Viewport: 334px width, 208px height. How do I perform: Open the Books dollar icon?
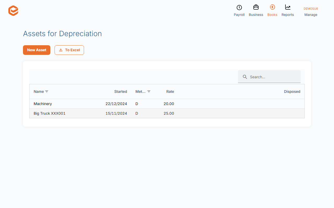pyautogui.click(x=272, y=7)
